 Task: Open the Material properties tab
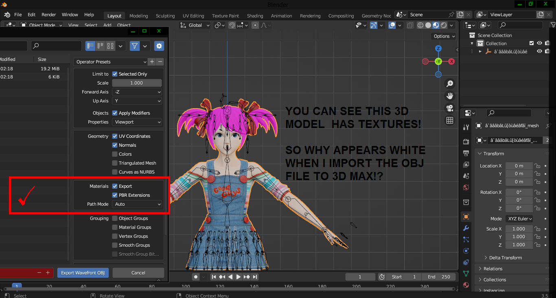466,285
